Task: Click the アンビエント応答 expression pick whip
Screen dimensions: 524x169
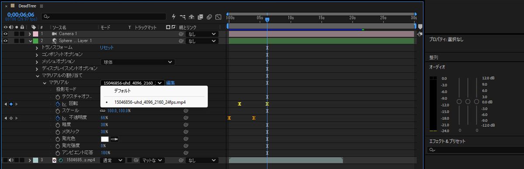Action: (185, 153)
